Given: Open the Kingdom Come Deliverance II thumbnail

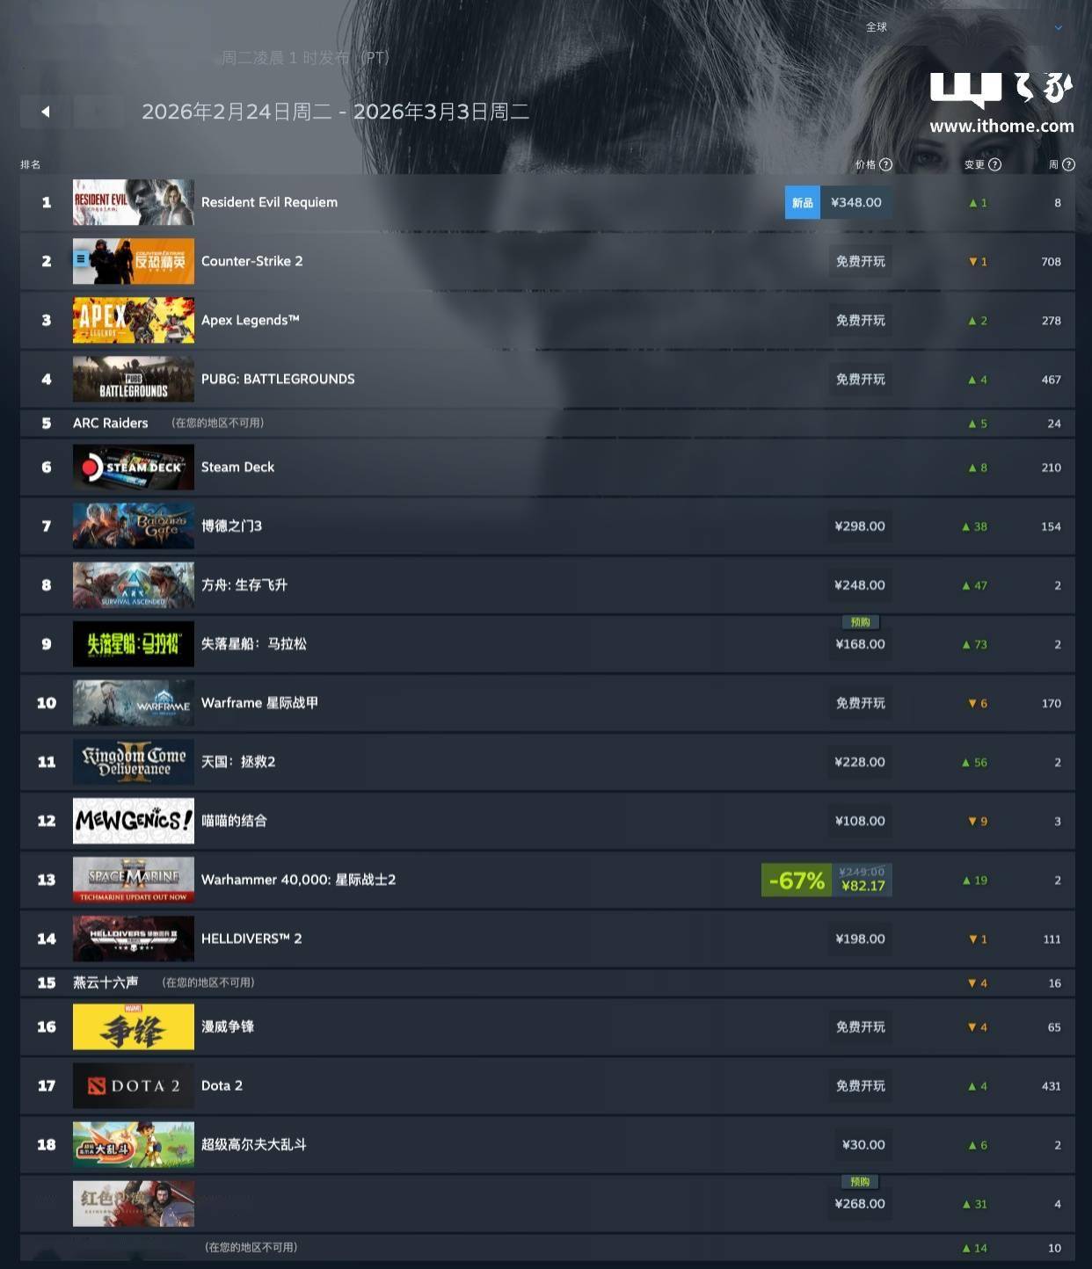Looking at the screenshot, I should coord(134,761).
